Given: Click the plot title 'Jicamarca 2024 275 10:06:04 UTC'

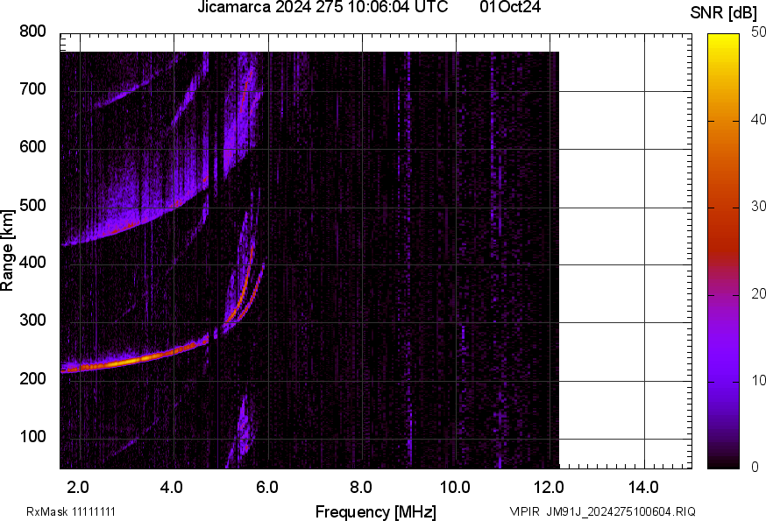Looking at the screenshot, I should (x=323, y=7).
